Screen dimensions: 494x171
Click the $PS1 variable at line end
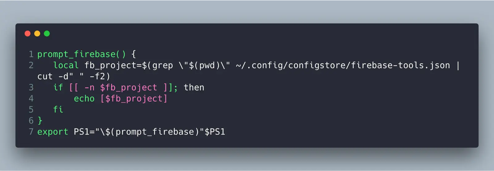coord(215,132)
